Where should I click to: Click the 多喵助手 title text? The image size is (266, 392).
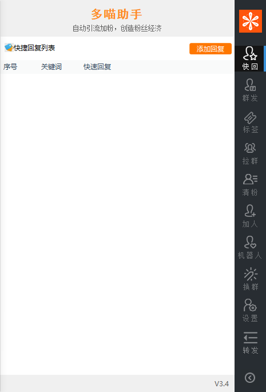[x=117, y=14]
